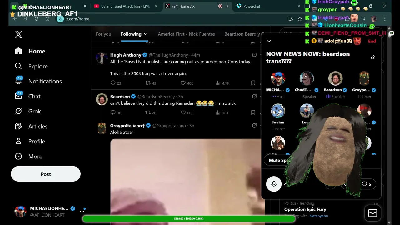This screenshot has width=400, height=225.
Task: Open Home in the left sidebar
Action: [30, 51]
